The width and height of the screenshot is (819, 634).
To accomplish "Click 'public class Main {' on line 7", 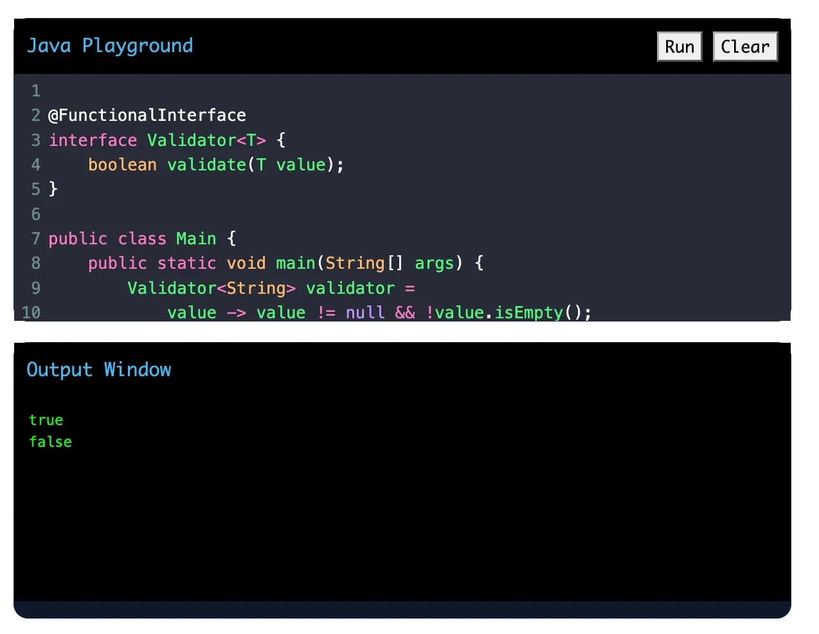I will click(x=143, y=239).
